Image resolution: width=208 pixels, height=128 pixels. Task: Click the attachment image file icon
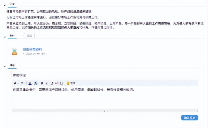pos(14,52)
